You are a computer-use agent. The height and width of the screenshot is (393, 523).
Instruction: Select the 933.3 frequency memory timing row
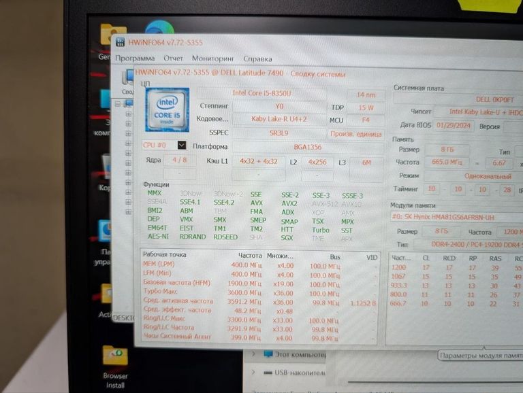coord(456,286)
